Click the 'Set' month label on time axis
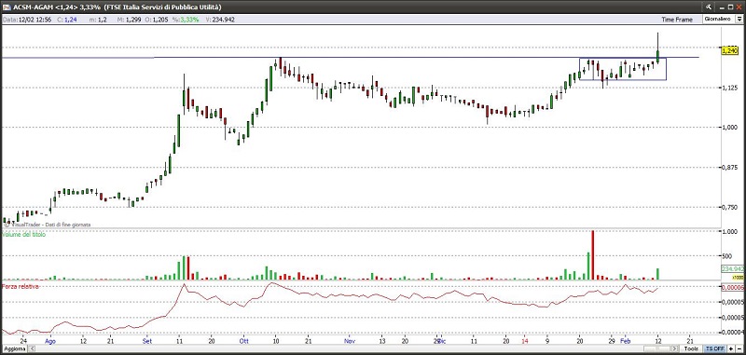Screen dimensions: 746x355 147,341
